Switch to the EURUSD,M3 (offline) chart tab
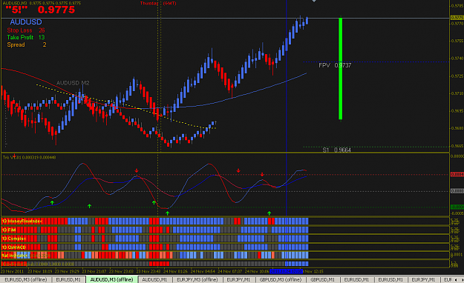464x283 pixels. 26,279
